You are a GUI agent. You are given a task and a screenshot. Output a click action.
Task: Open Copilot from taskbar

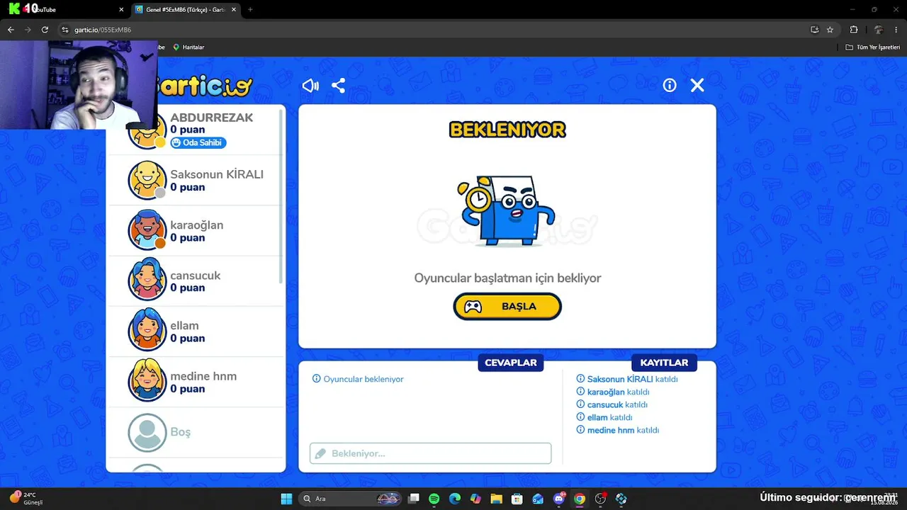pos(475,499)
